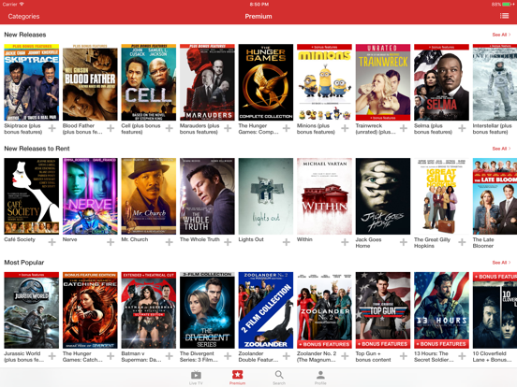Image resolution: width=517 pixels, height=387 pixels.
Task: Open the Zoolander 2 Film Collection poster
Action: tap(266, 310)
